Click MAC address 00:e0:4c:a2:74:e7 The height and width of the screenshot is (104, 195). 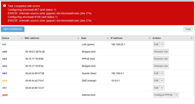point(35,80)
